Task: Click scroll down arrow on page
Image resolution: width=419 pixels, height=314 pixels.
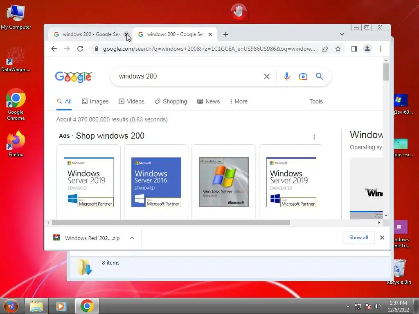Action: tap(386, 215)
